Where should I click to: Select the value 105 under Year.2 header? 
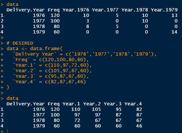click(97, 109)
